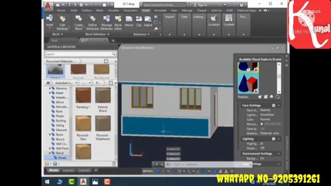Expand the Masonry material category

click(50, 88)
